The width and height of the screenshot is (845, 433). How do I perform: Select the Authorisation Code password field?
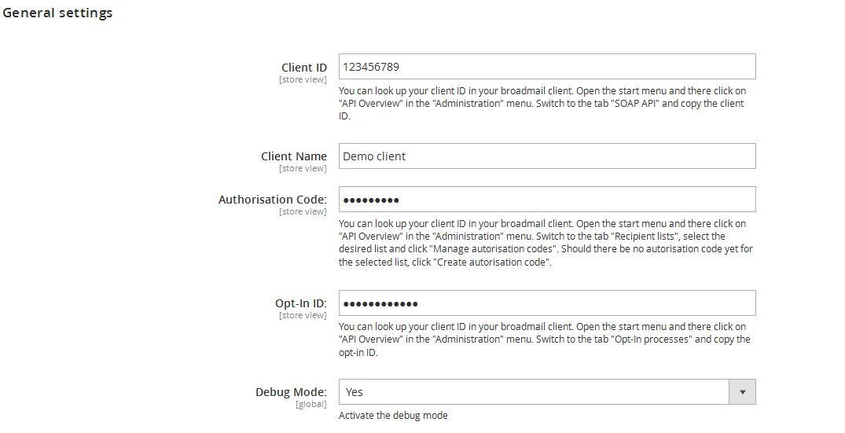click(x=547, y=200)
